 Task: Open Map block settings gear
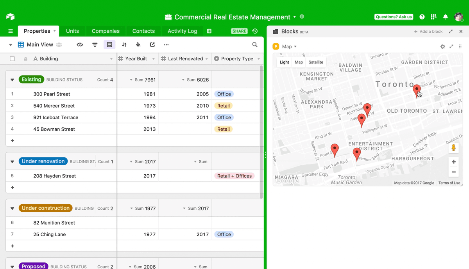443,46
